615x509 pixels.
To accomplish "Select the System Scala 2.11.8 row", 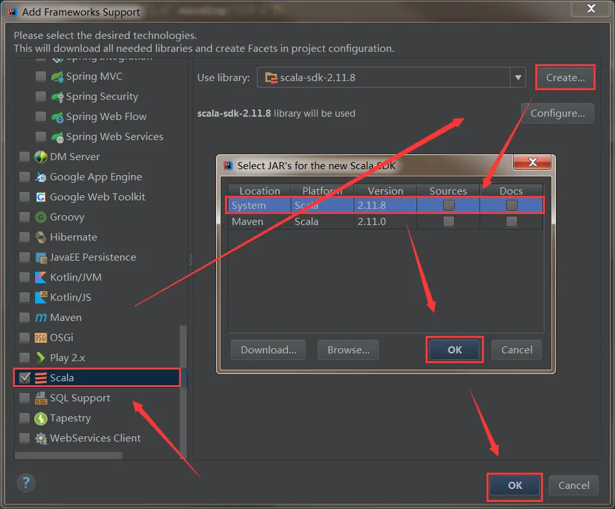I will point(385,205).
